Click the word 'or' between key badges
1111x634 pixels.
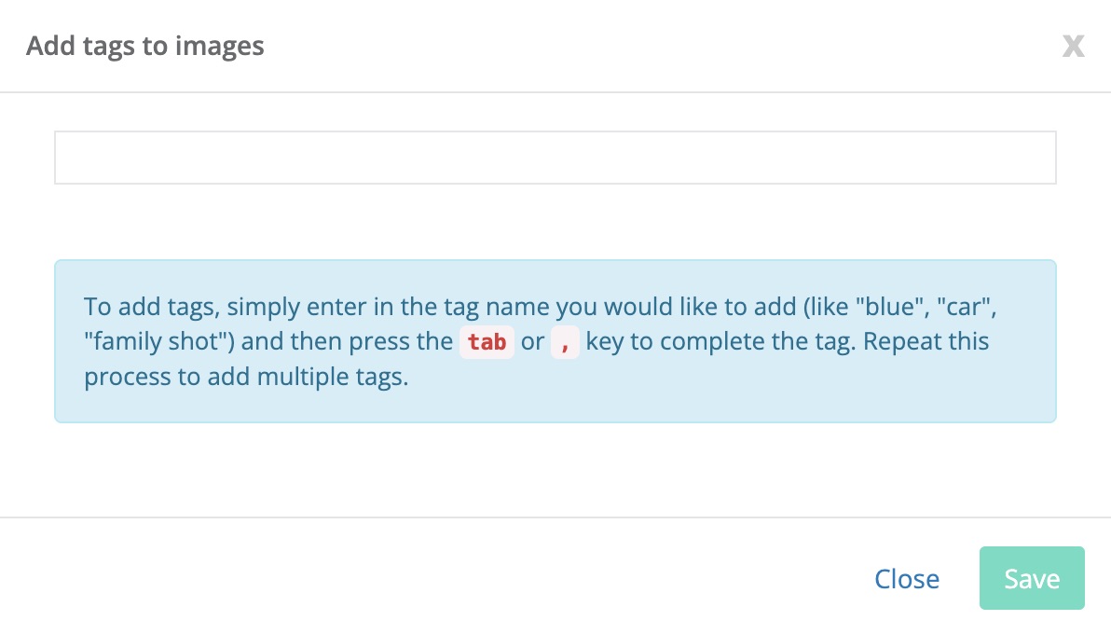click(x=533, y=342)
